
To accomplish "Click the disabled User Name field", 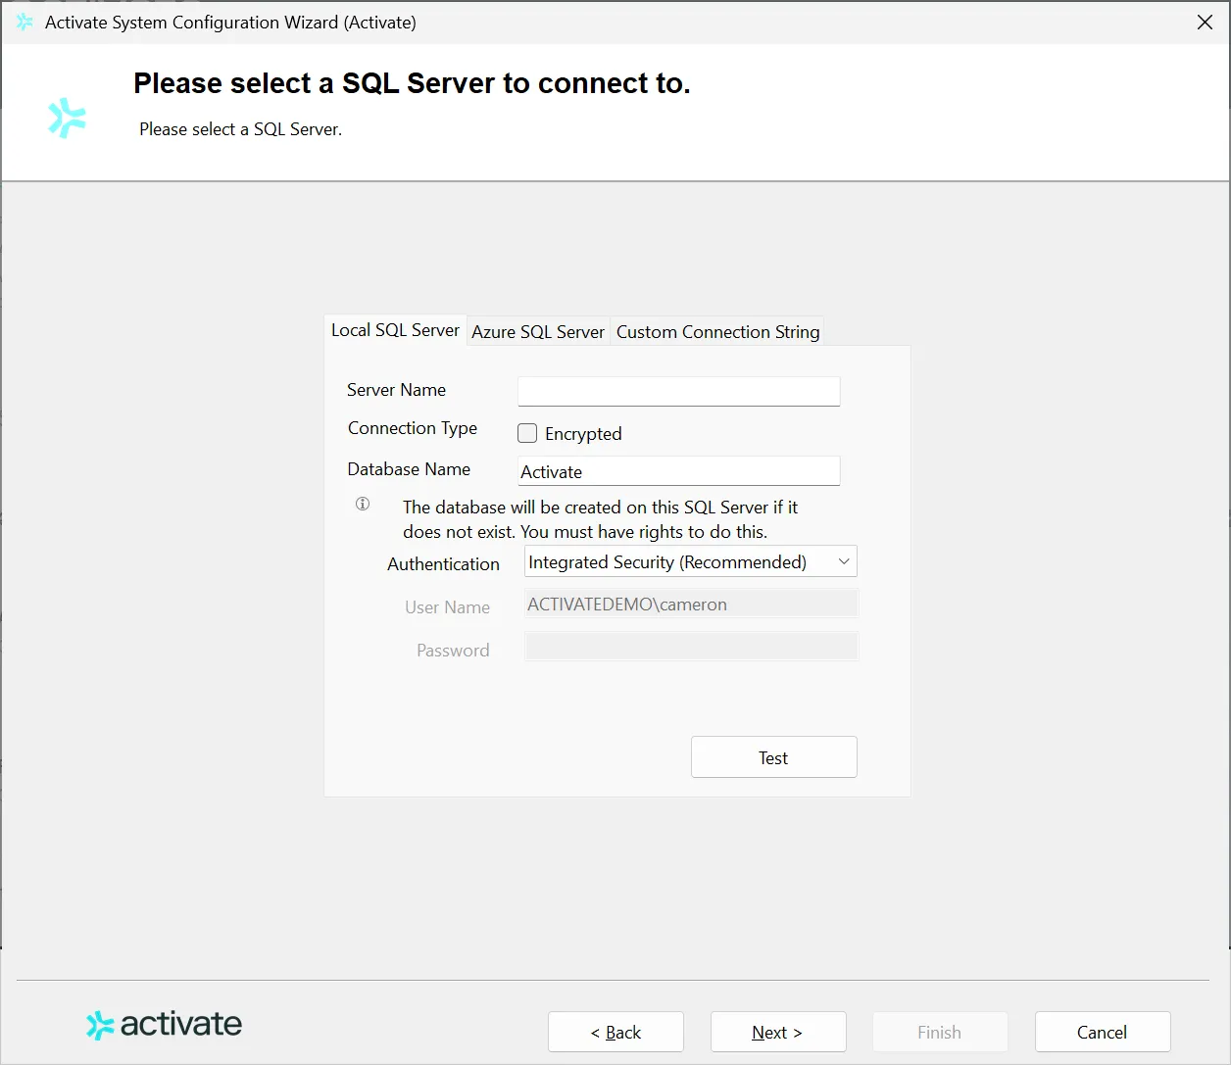I will 691,605.
